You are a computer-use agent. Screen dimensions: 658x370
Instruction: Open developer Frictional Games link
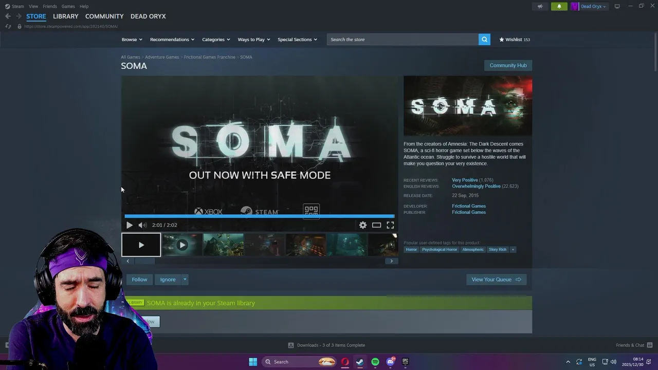tap(469, 206)
